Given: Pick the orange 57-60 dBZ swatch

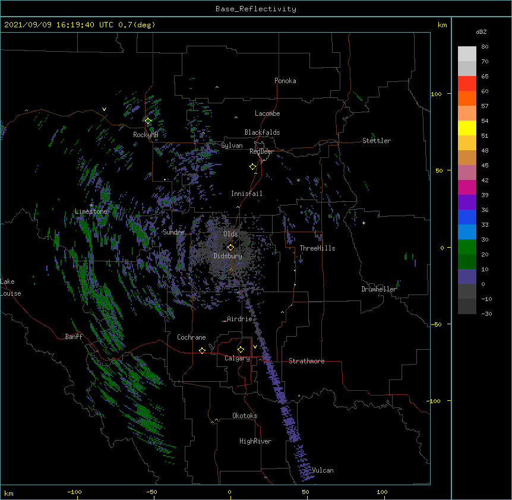Looking at the screenshot, I should pyautogui.click(x=467, y=99).
